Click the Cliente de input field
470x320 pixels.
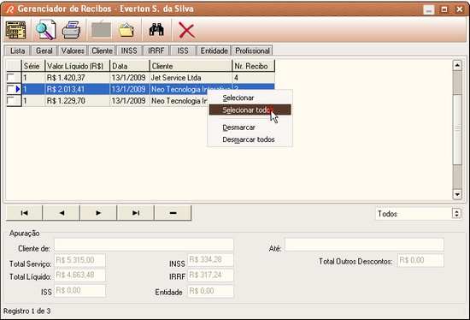[144, 245]
